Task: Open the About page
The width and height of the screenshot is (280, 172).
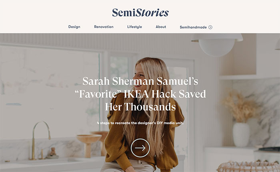Action: (x=161, y=27)
